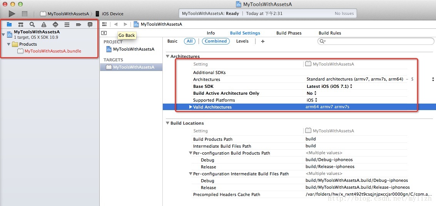Collapse the project root disclosure triangle
The image size is (436, 206).
(3, 35)
